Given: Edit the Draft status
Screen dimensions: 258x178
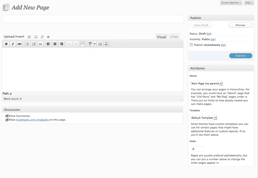Looking at the screenshot, I should [x=209, y=33].
